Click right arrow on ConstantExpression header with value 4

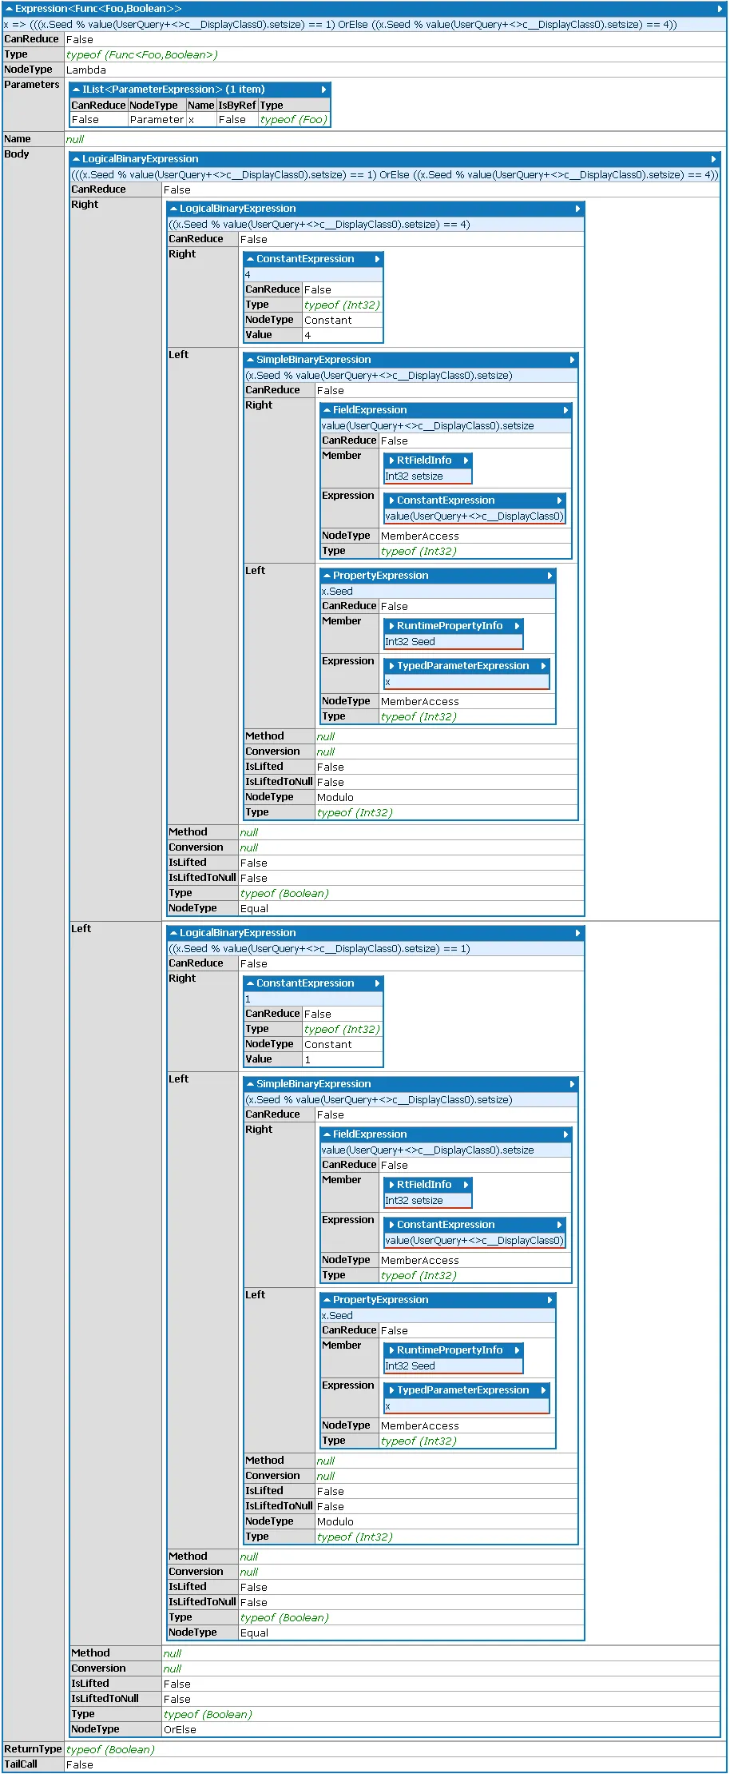[x=377, y=259]
